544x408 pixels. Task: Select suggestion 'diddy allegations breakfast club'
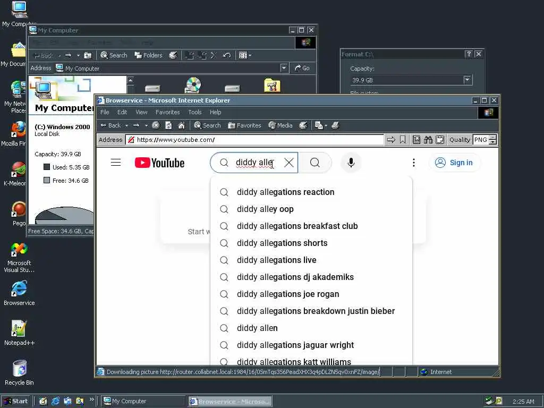(x=311, y=226)
